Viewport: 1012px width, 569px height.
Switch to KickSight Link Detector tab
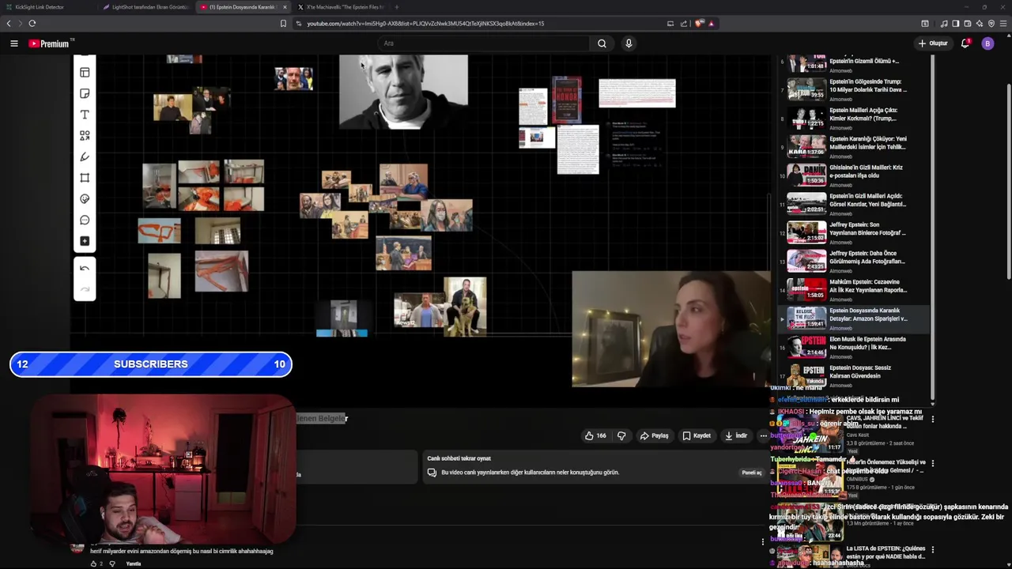(47, 7)
